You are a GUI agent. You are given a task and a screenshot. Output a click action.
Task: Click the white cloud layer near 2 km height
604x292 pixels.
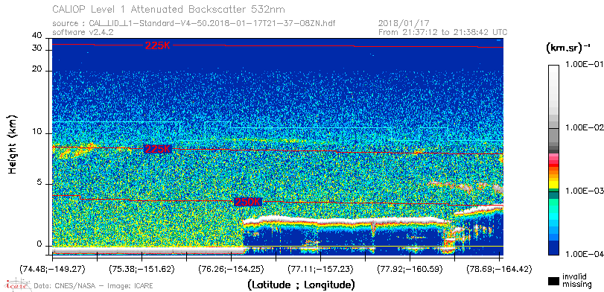tap(344, 220)
